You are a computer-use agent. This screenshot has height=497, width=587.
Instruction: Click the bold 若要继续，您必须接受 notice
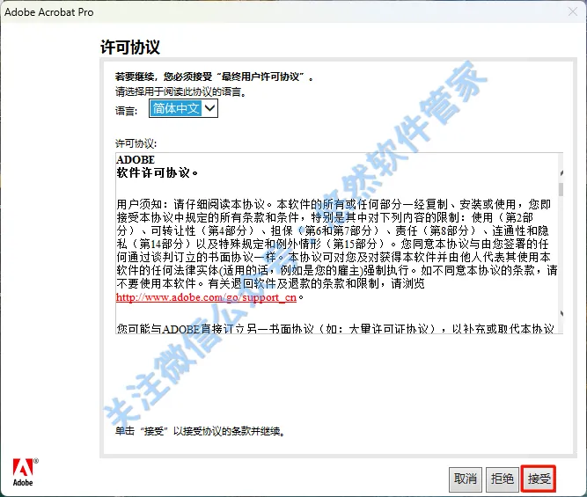pos(214,77)
